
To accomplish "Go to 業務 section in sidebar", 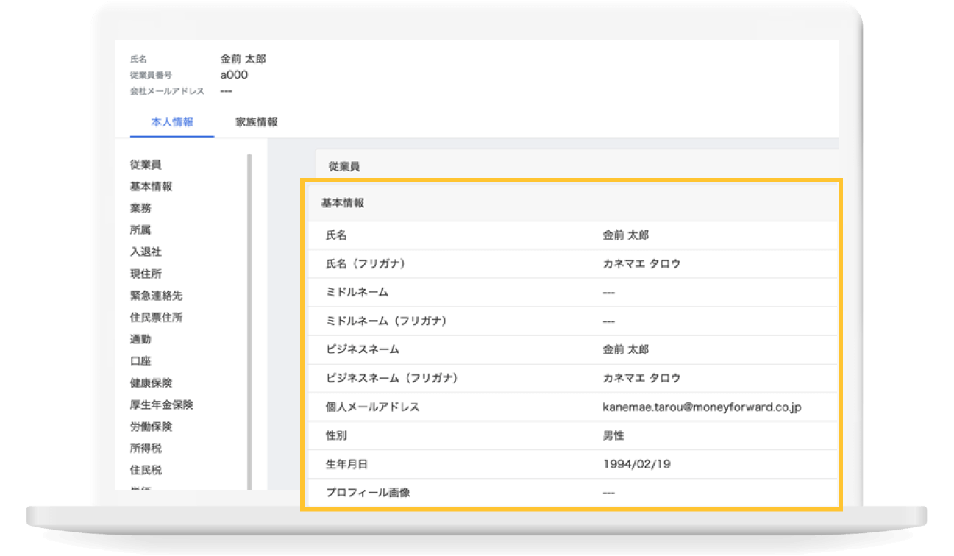I will click(x=140, y=208).
